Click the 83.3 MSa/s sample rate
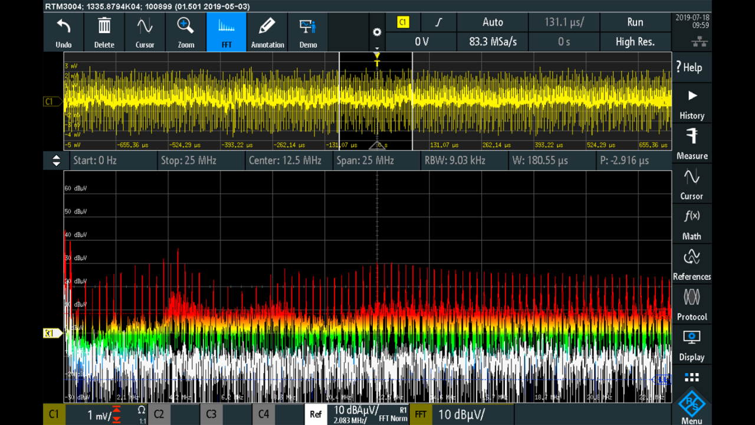The height and width of the screenshot is (425, 755). pyautogui.click(x=493, y=42)
